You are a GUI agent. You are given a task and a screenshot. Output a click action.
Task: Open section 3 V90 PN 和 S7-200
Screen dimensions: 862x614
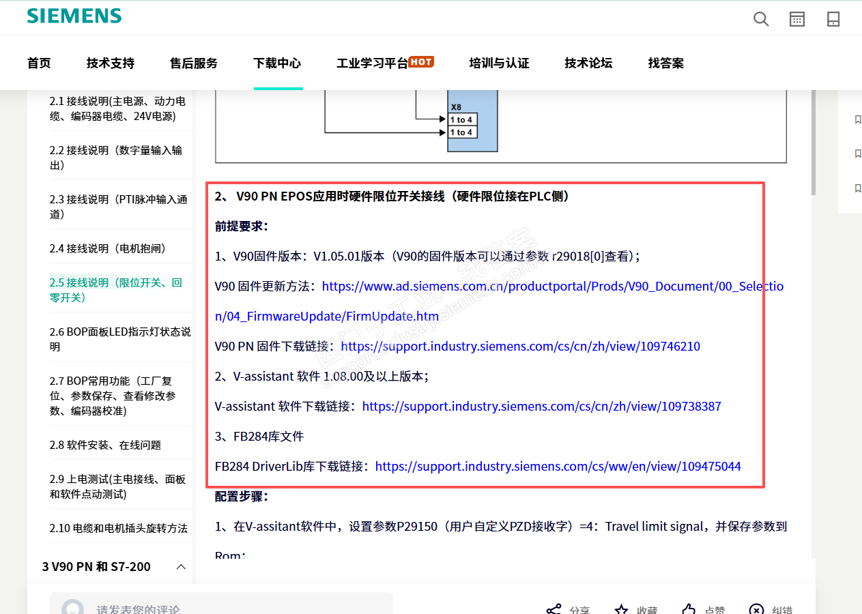[96, 567]
